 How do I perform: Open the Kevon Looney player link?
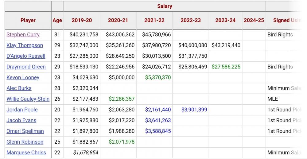pyautogui.click(x=23, y=78)
